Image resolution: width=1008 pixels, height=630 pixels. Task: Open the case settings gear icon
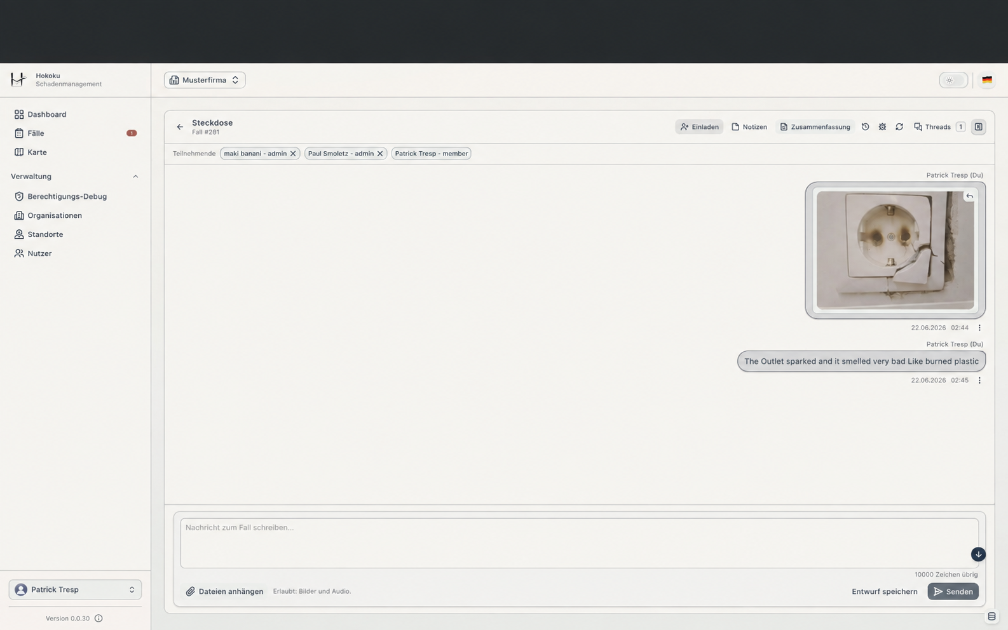[x=882, y=127]
